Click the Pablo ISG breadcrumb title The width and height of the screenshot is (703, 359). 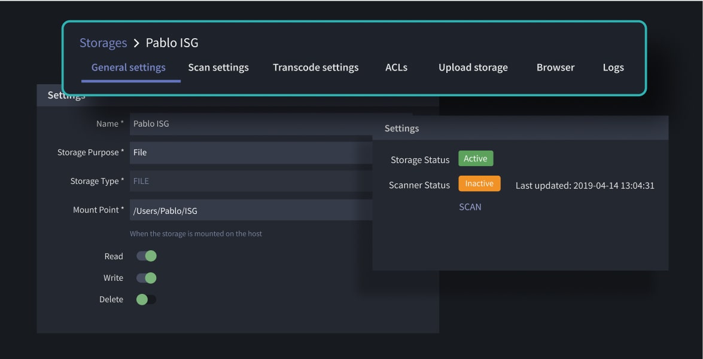click(x=172, y=43)
